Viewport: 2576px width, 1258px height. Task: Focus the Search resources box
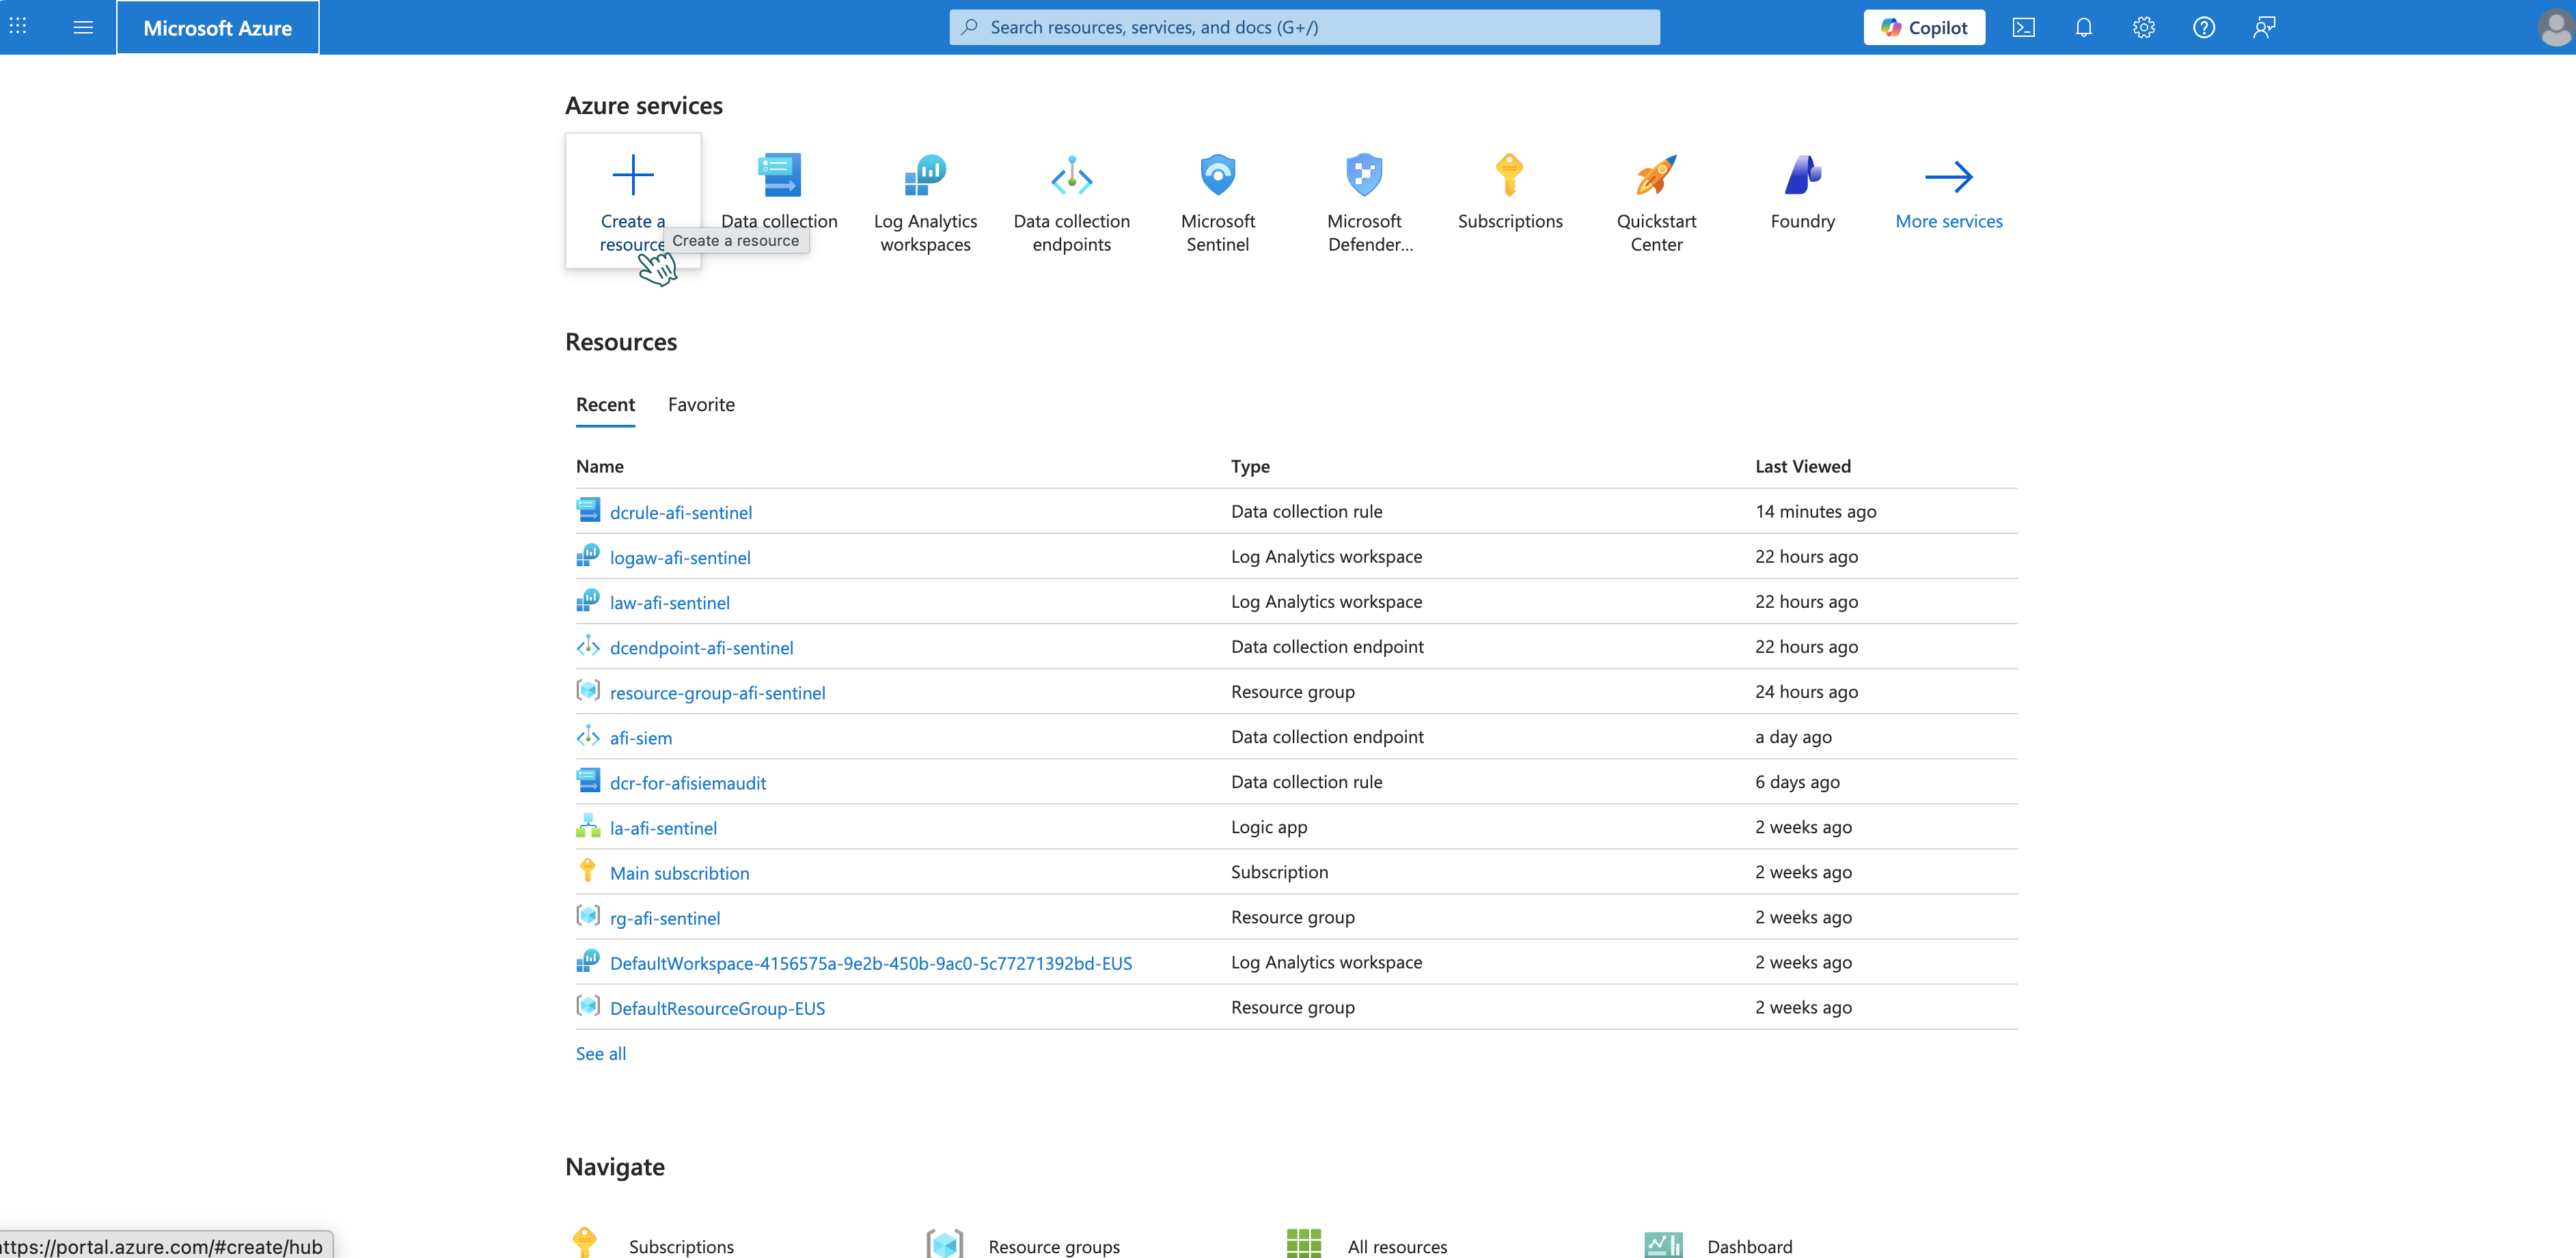(x=1304, y=27)
